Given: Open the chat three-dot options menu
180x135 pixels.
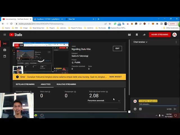Looking at the screenshot, I should (x=176, y=42).
